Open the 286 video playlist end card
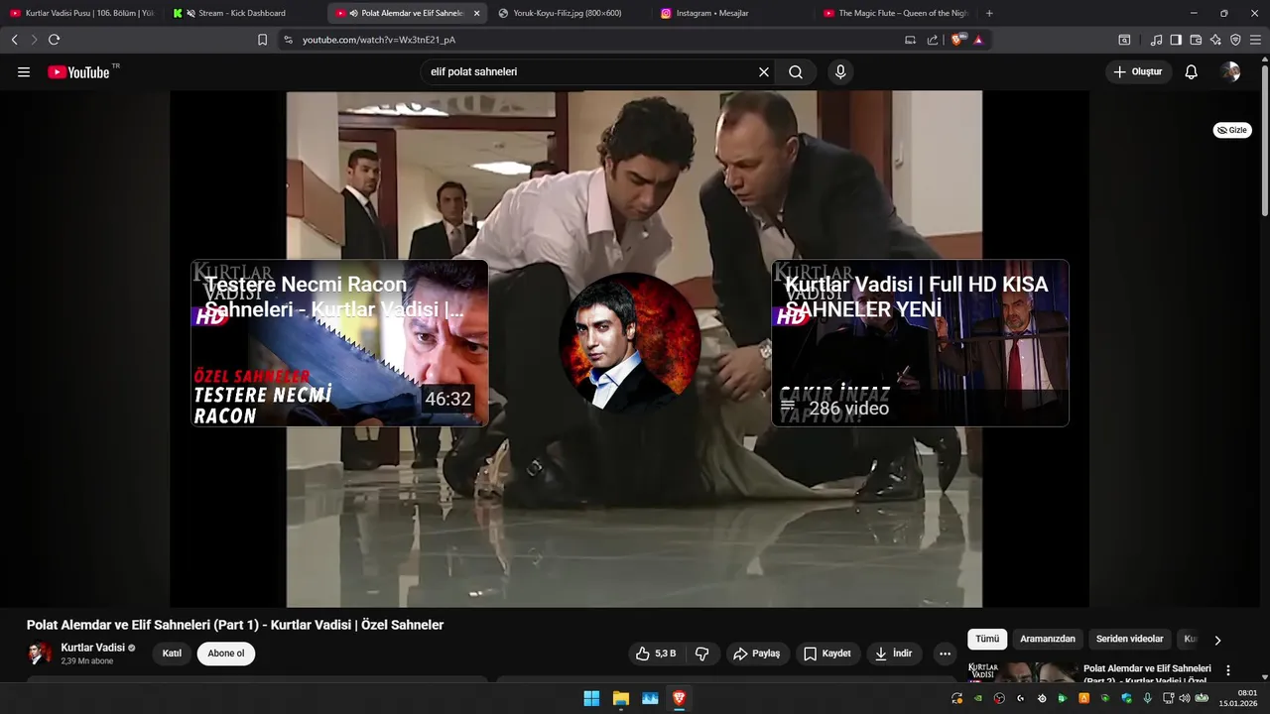This screenshot has width=1270, height=714. 920,343
